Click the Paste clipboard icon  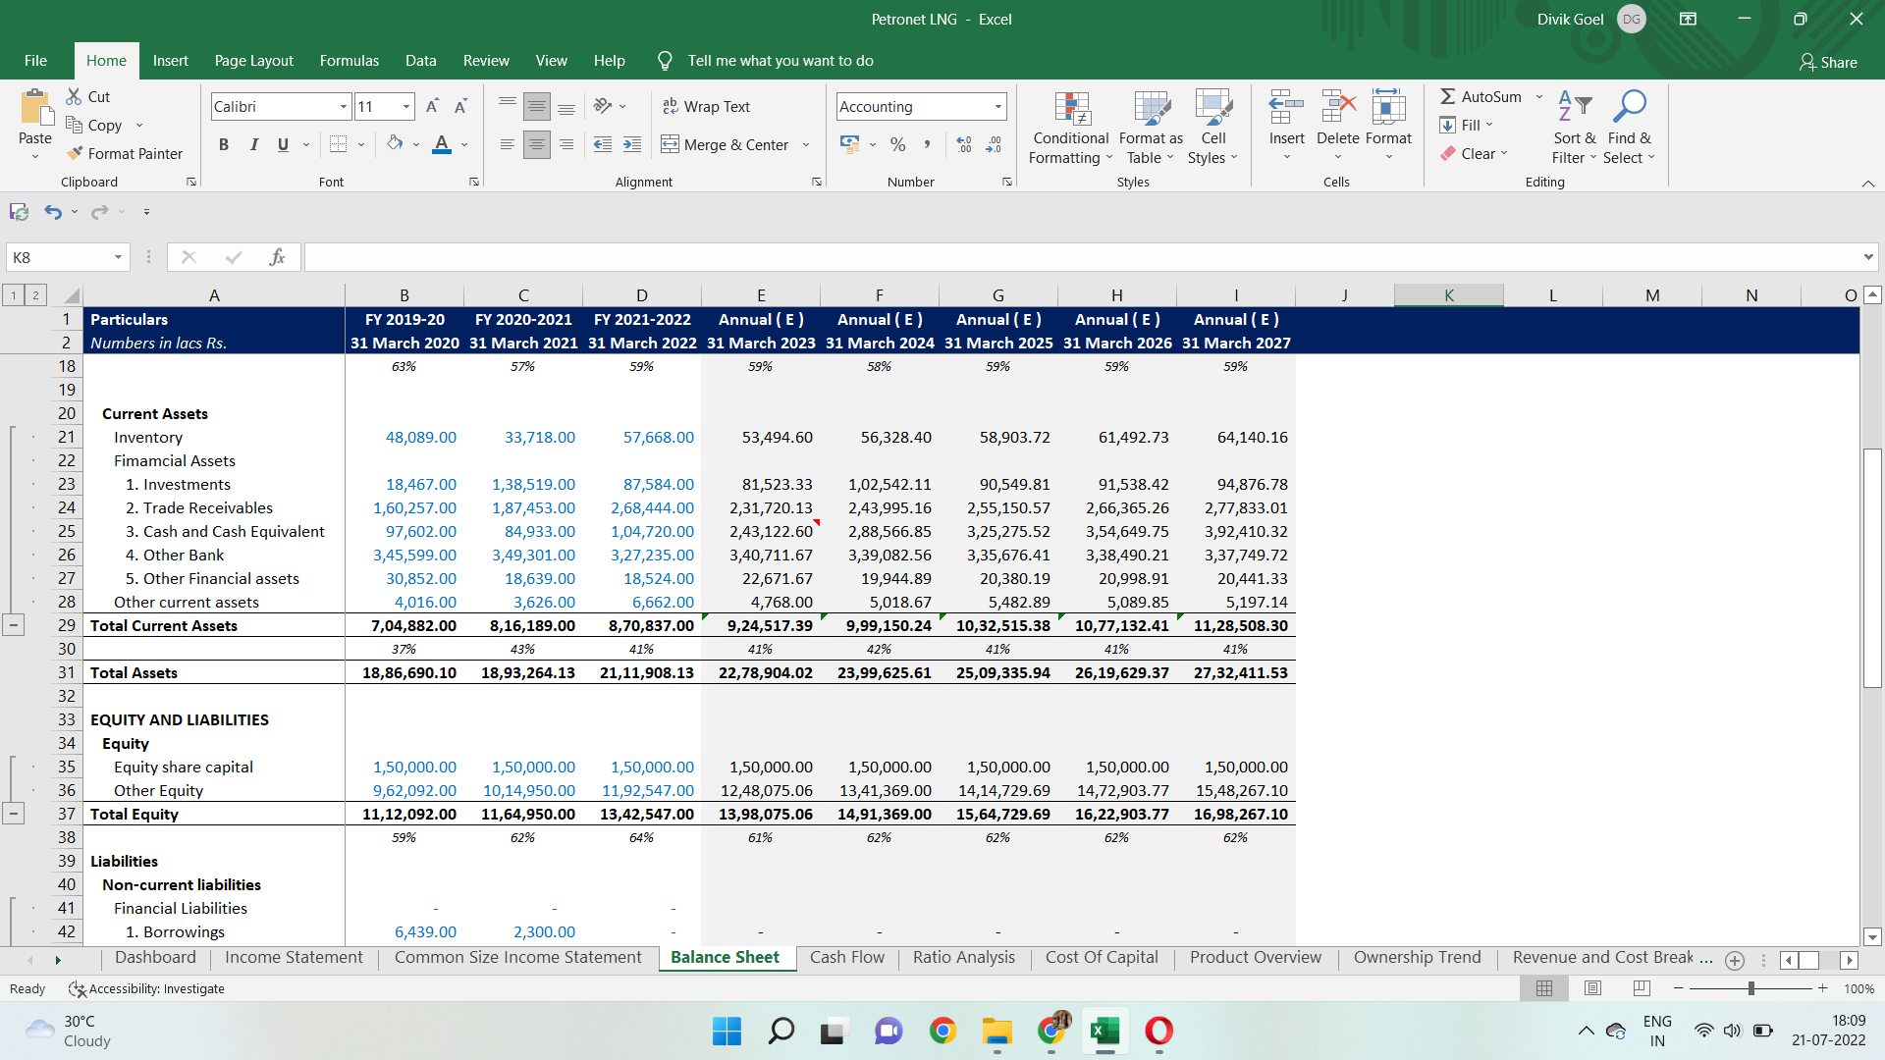[x=35, y=108]
